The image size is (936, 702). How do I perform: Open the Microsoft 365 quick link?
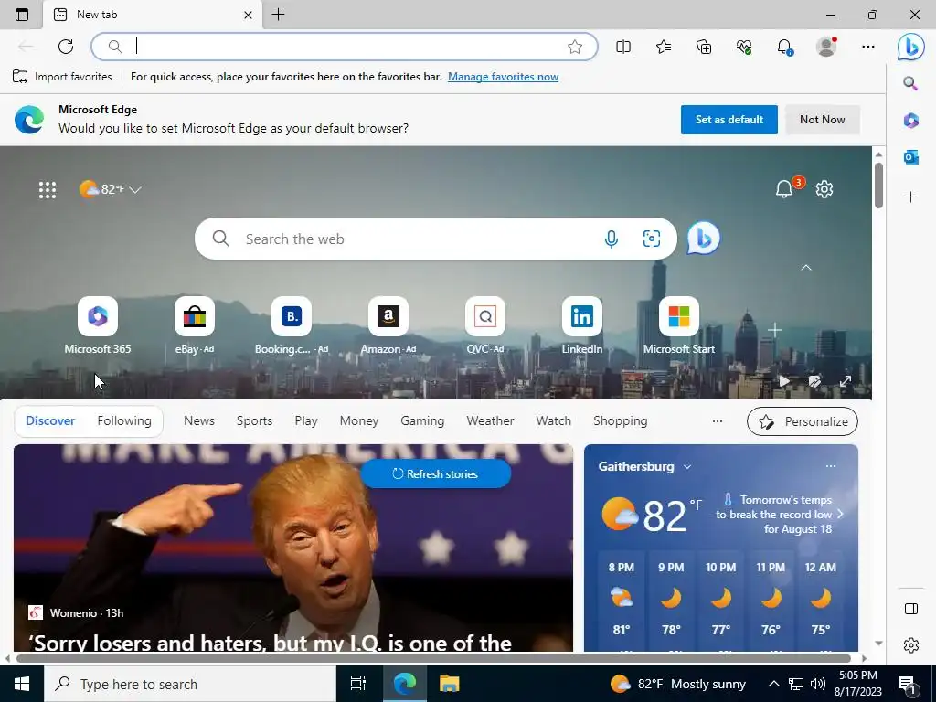(97, 325)
